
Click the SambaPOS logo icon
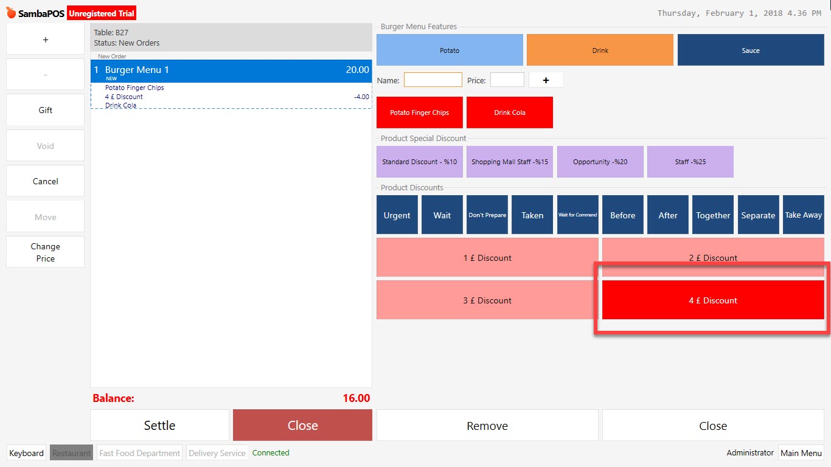point(10,12)
